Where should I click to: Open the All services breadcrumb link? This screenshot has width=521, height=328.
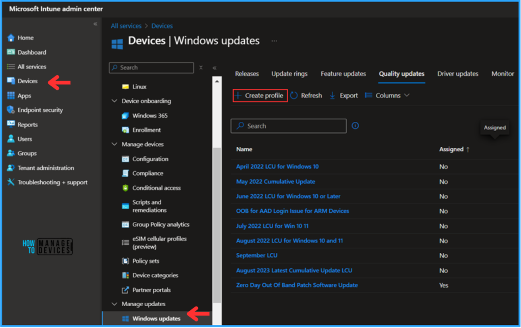point(126,26)
